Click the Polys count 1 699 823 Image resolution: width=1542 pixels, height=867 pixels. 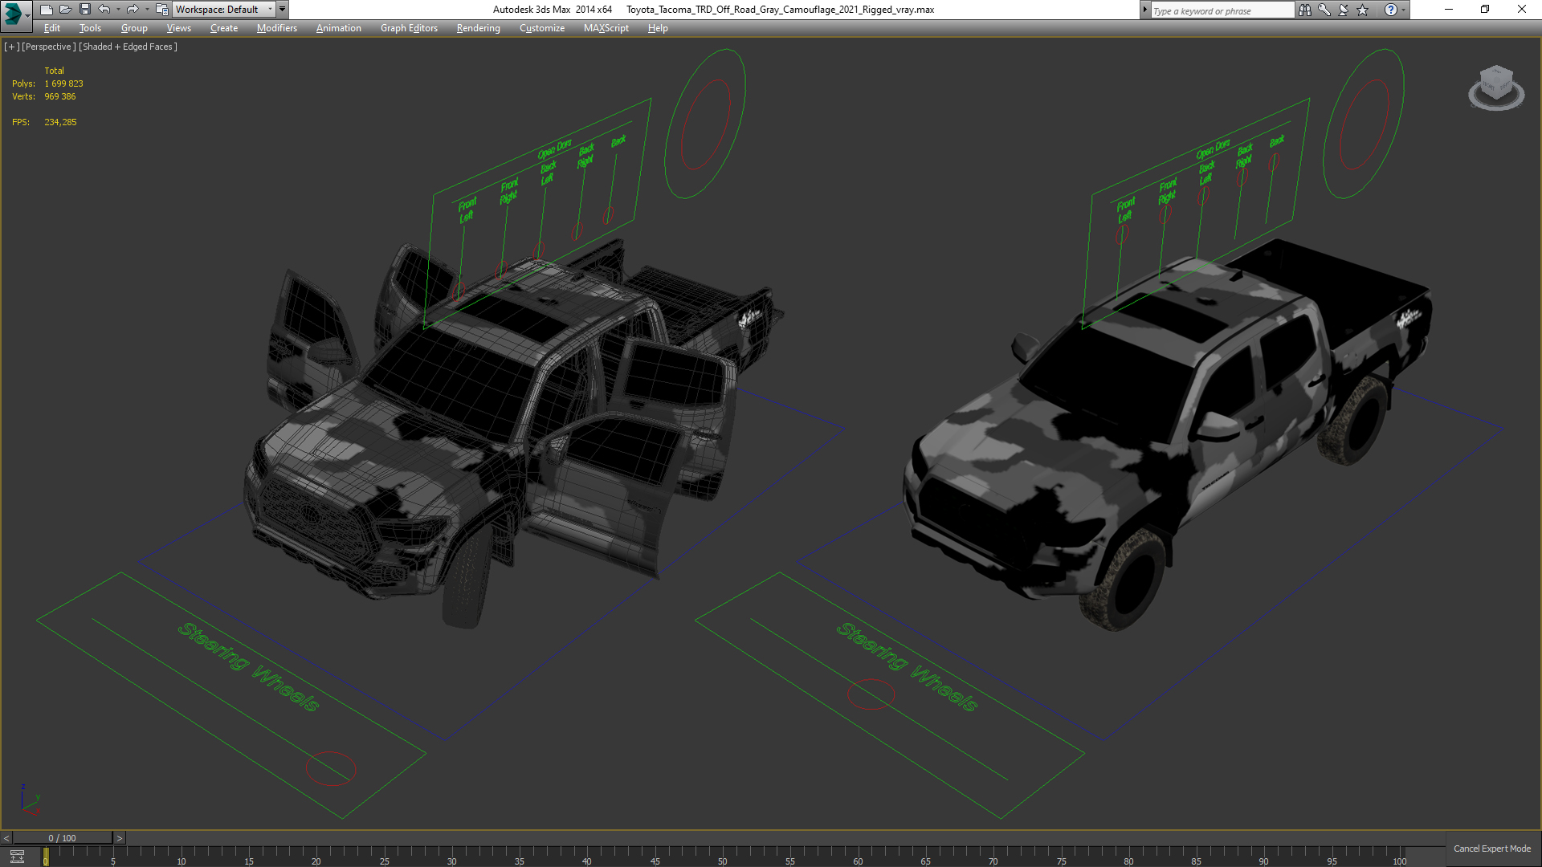tap(63, 83)
